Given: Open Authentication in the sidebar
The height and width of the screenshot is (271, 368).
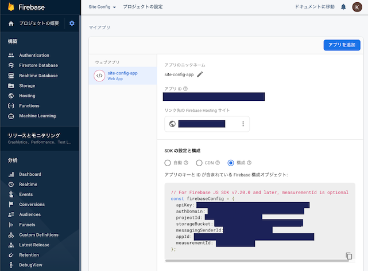Looking at the screenshot, I should tap(34, 55).
